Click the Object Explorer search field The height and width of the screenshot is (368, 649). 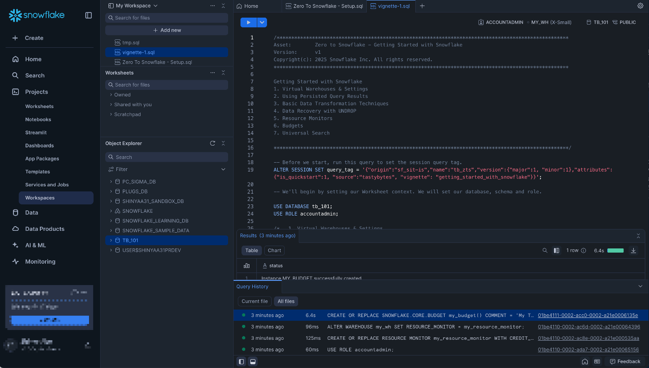[166, 157]
